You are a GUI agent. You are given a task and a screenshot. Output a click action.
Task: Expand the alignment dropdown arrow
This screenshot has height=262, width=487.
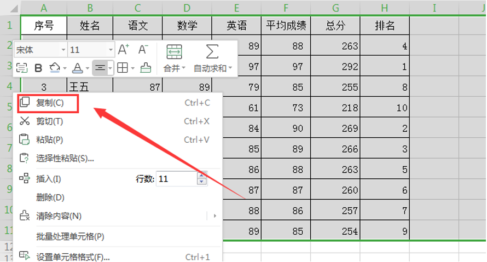[110, 68]
